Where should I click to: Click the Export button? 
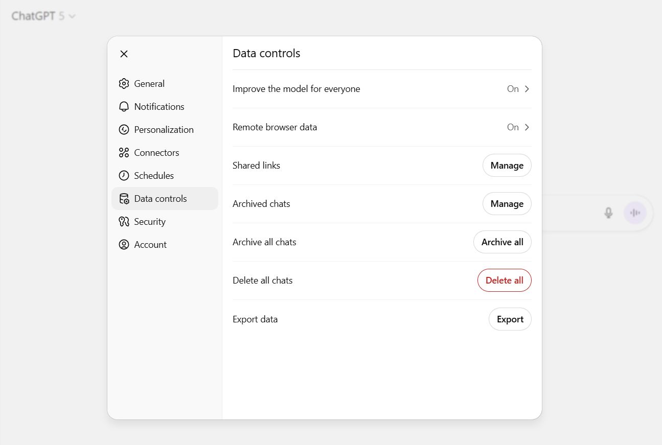pyautogui.click(x=510, y=319)
